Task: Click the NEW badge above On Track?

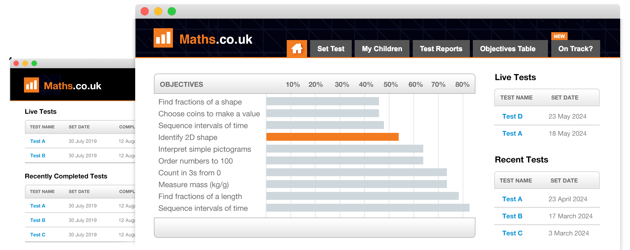Action: click(559, 36)
